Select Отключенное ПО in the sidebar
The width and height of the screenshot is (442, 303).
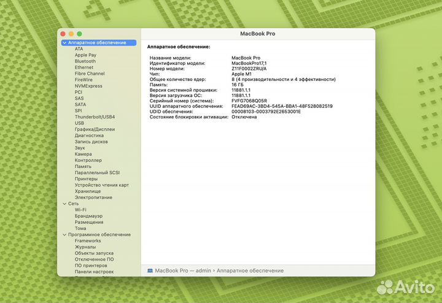(x=94, y=259)
